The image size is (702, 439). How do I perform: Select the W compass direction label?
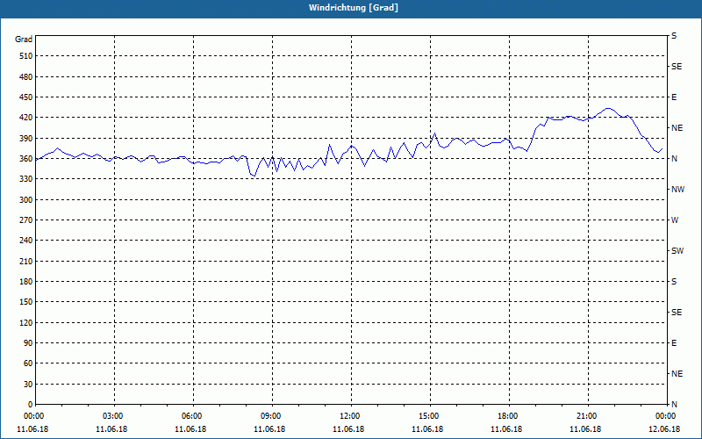(x=675, y=220)
